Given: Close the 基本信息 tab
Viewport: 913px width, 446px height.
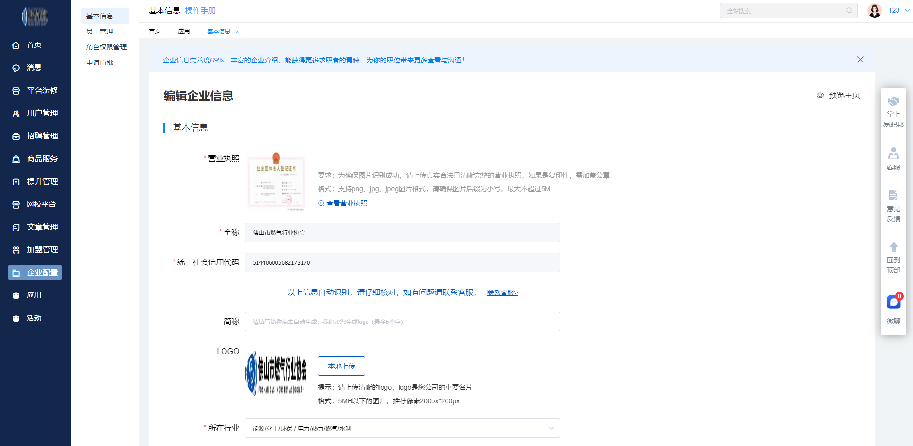Looking at the screenshot, I should coord(237,32).
